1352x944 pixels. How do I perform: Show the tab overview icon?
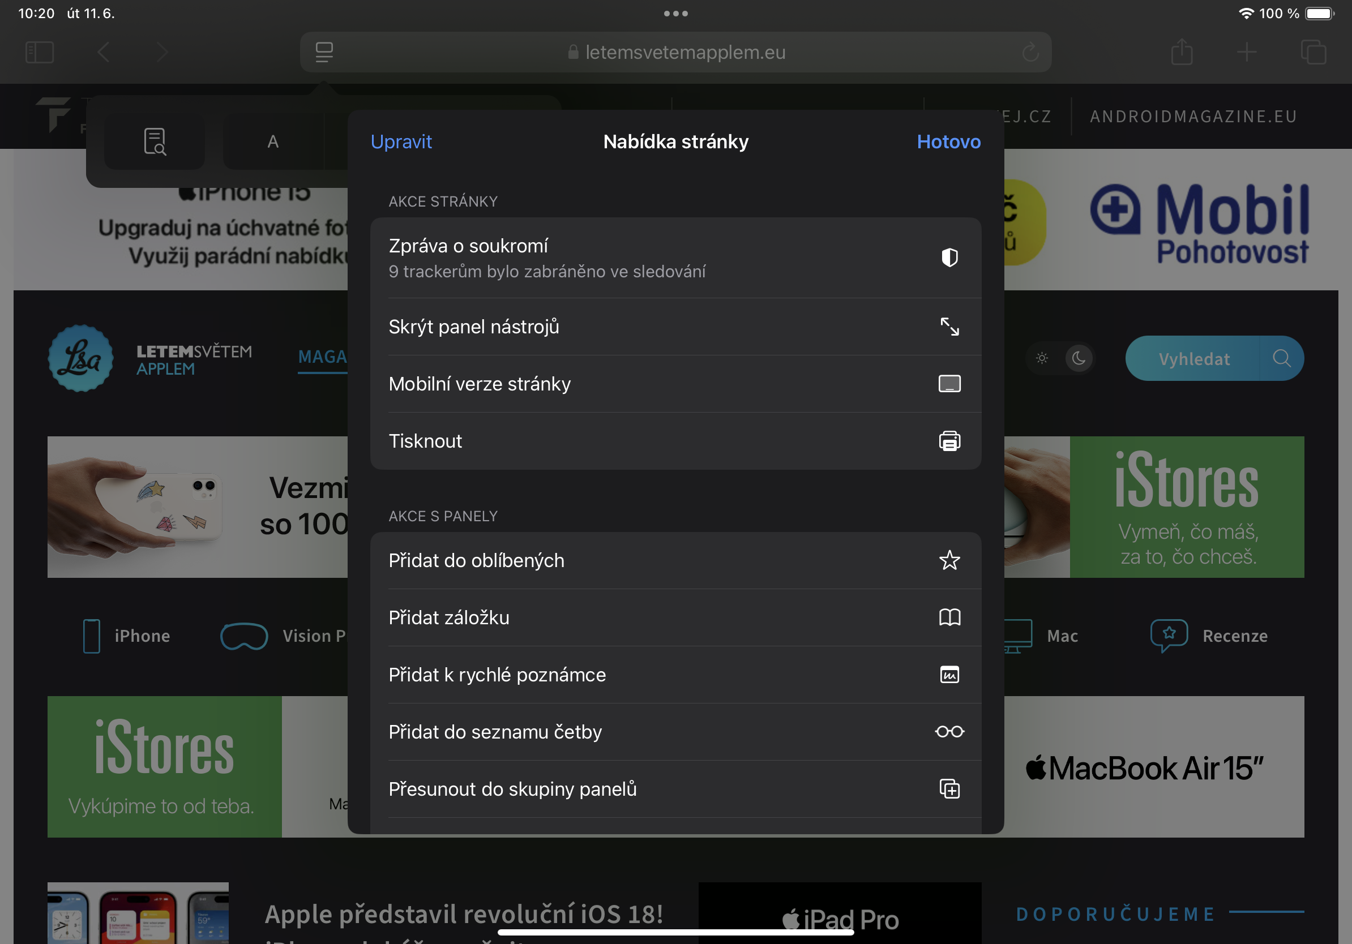[x=1312, y=52]
